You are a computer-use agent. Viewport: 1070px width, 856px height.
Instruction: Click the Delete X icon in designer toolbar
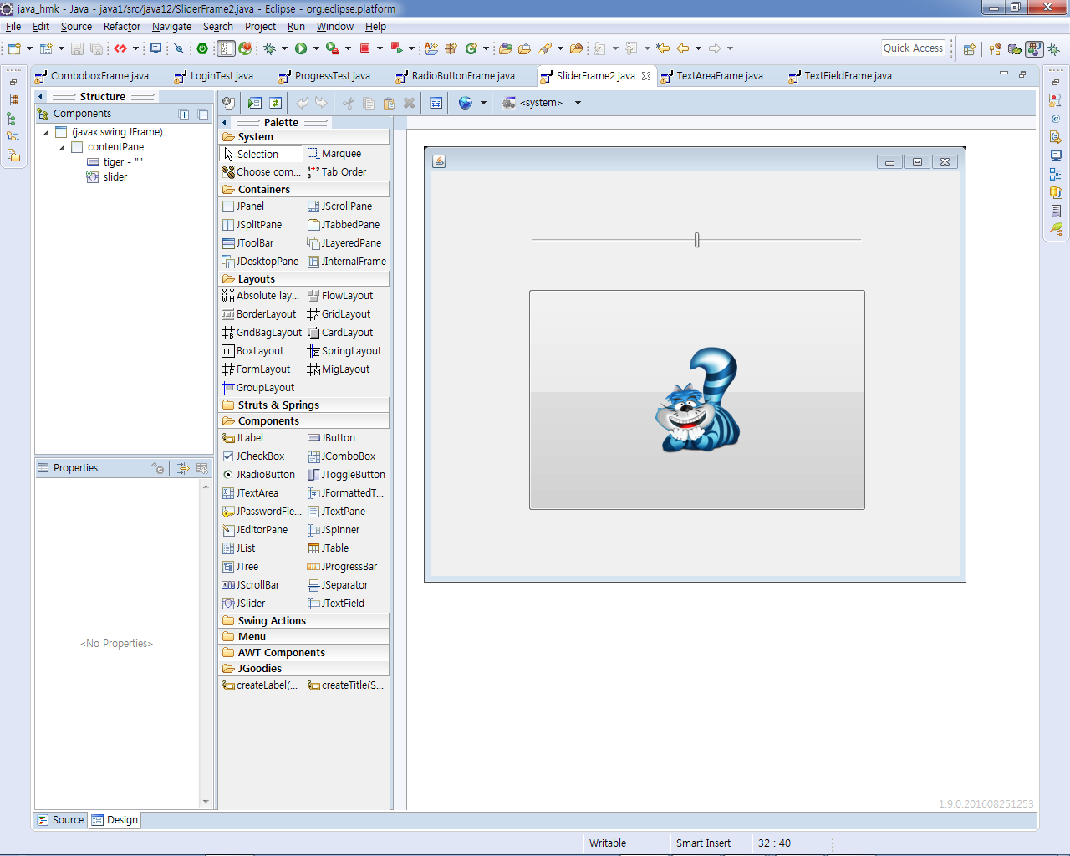[409, 103]
